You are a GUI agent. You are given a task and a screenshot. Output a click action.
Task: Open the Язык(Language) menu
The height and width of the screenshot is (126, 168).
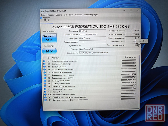click(x=91, y=15)
